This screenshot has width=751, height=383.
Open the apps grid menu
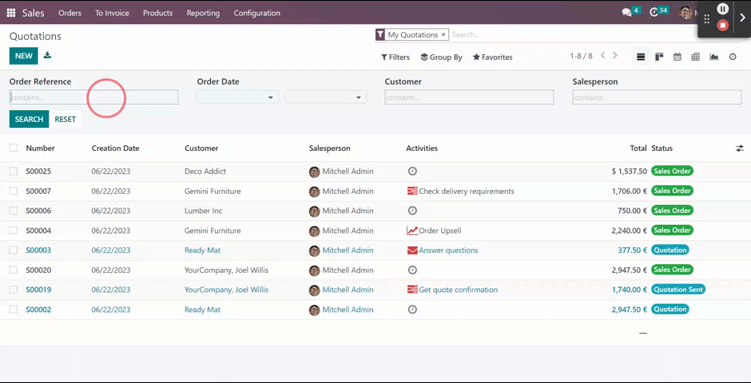pyautogui.click(x=11, y=13)
